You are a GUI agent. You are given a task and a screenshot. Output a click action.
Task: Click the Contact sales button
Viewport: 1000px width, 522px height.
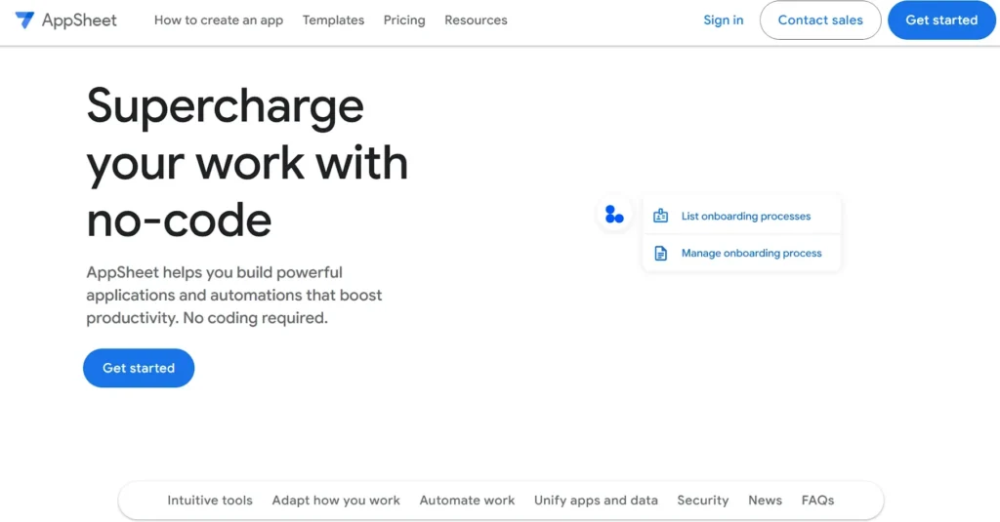[820, 20]
